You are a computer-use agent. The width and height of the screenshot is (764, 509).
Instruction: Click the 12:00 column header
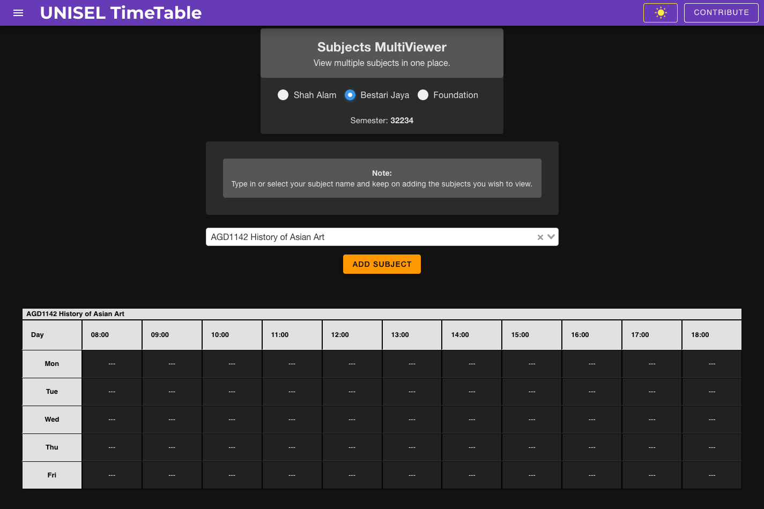pyautogui.click(x=352, y=335)
